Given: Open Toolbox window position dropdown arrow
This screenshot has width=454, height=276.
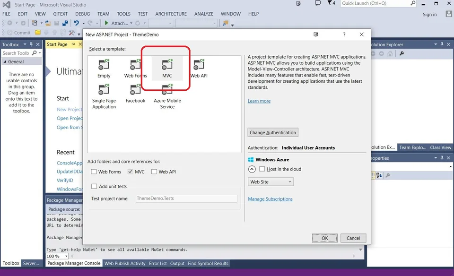Looking at the screenshot, I should tap(25, 44).
